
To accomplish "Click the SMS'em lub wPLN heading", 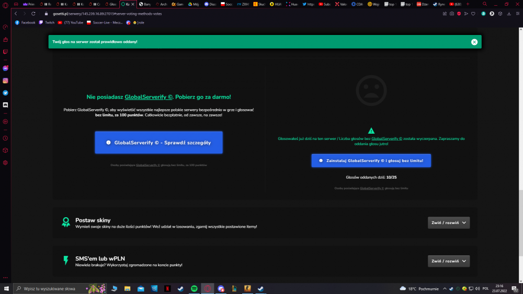I will click(100, 258).
